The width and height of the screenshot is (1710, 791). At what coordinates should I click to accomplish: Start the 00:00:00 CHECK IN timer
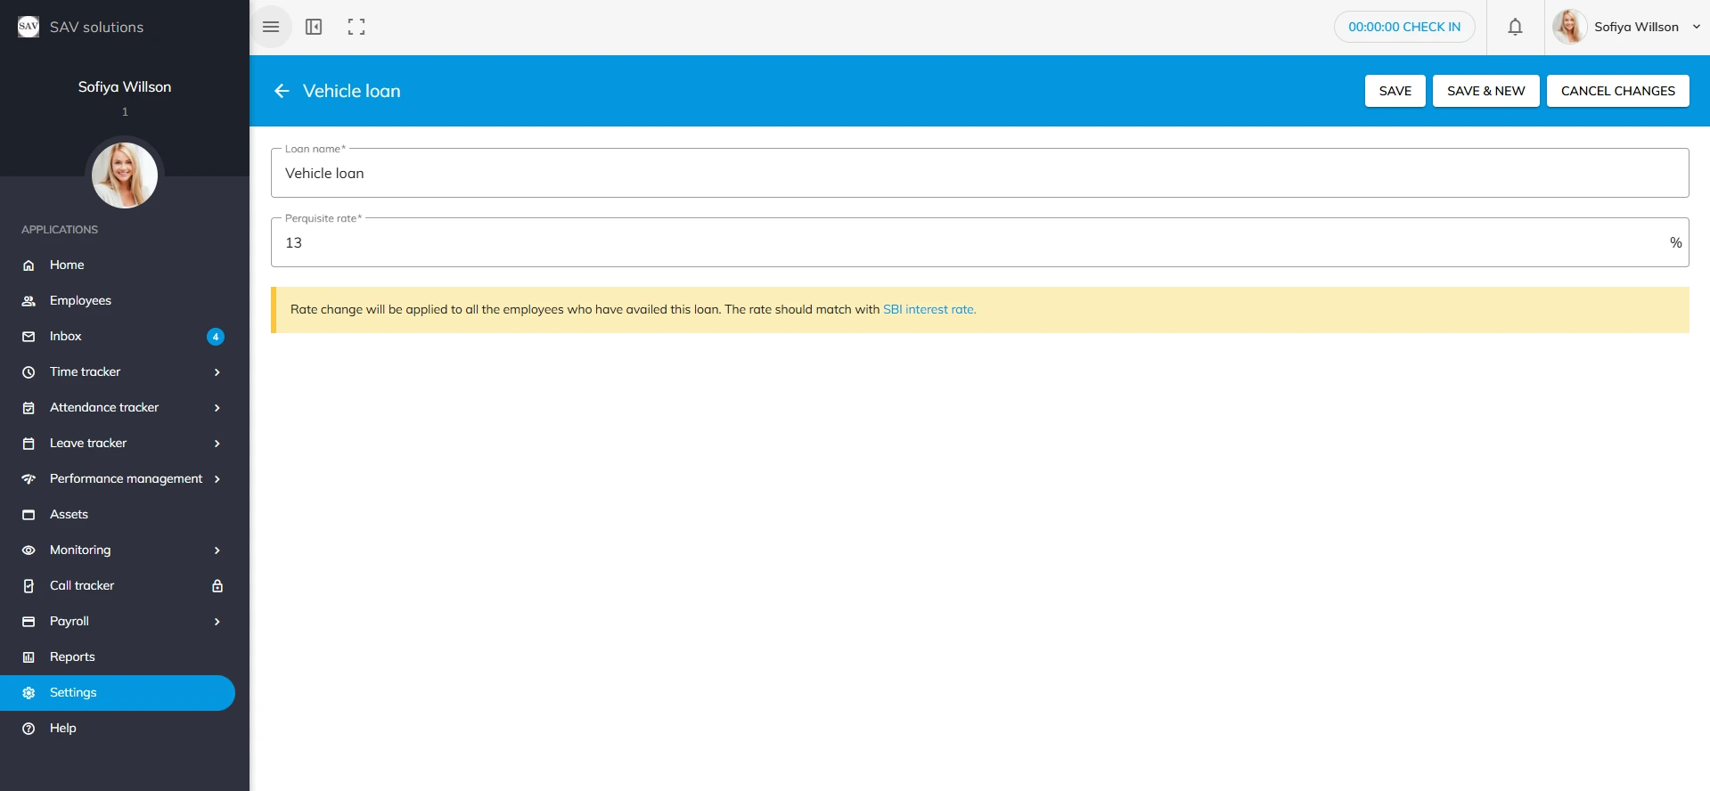coord(1403,27)
